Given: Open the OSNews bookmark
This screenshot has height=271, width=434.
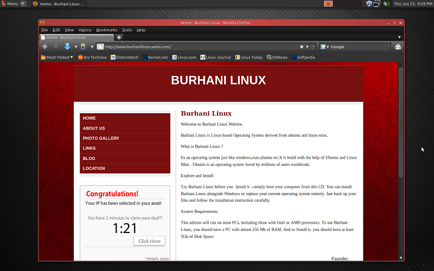Looking at the screenshot, I should (x=277, y=57).
